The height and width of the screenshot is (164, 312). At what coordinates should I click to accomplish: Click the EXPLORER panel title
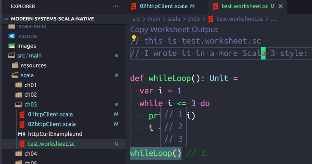23,6
